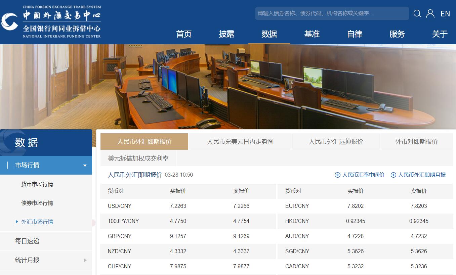The width and height of the screenshot is (456, 275).
Task: Switch site language to EN
Action: pos(445,14)
